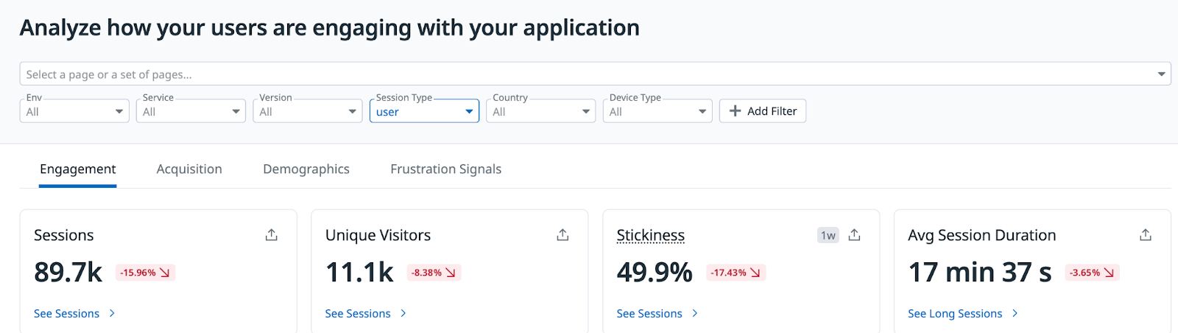
Task: Open the Env filter dropdown
Action: point(74,111)
